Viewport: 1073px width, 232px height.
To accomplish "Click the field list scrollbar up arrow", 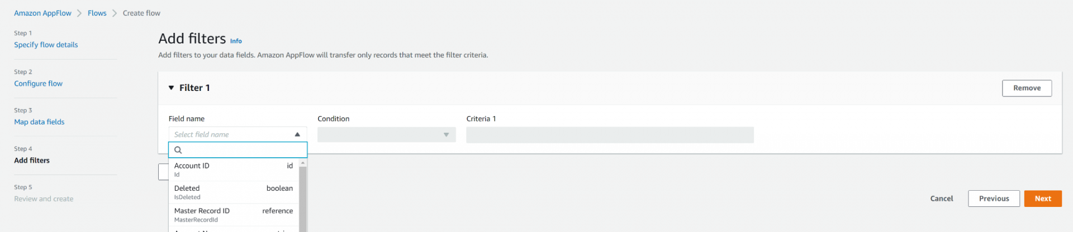I will (x=303, y=163).
